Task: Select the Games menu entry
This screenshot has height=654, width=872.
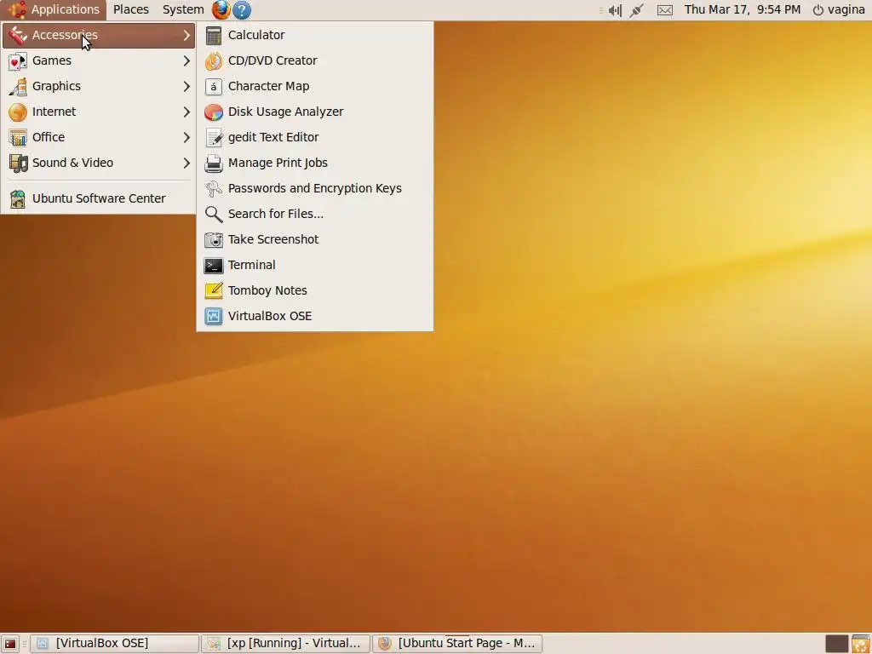Action: pos(99,60)
